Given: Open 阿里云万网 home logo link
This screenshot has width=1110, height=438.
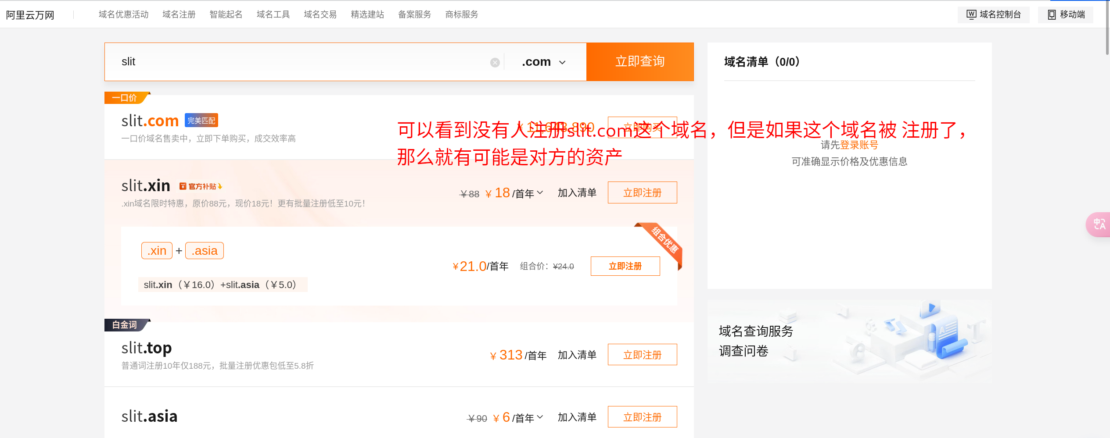Looking at the screenshot, I should coord(30,15).
